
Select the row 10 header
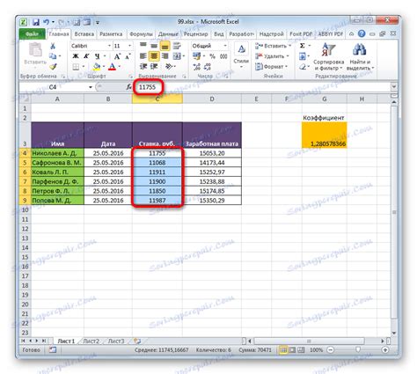[x=25, y=209]
